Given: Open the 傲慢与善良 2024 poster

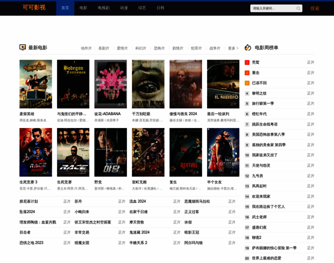Looking at the screenshot, I should 186,84.
